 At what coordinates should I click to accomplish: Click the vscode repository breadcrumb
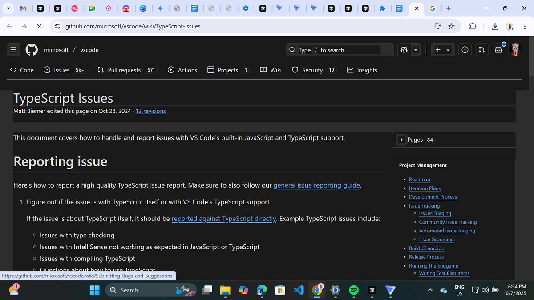coord(89,50)
